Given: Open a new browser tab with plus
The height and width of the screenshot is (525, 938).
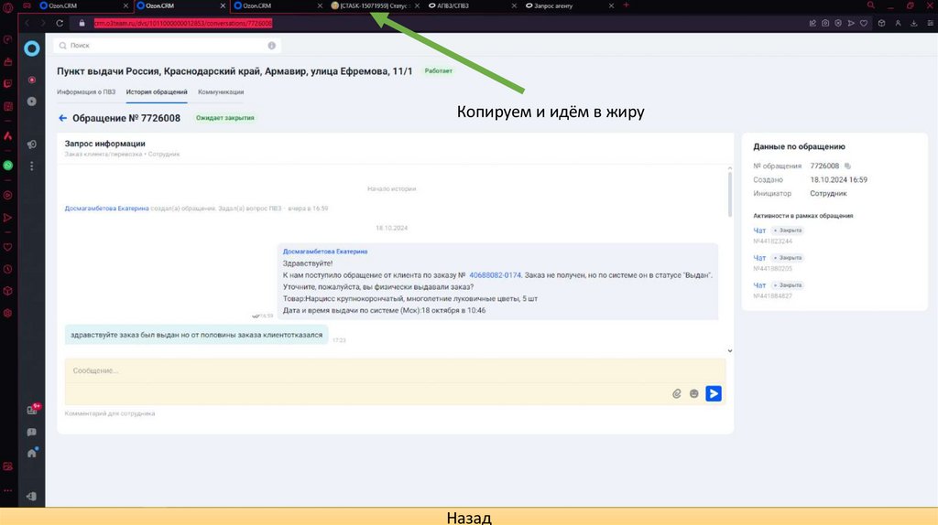Looking at the screenshot, I should click(x=627, y=5).
